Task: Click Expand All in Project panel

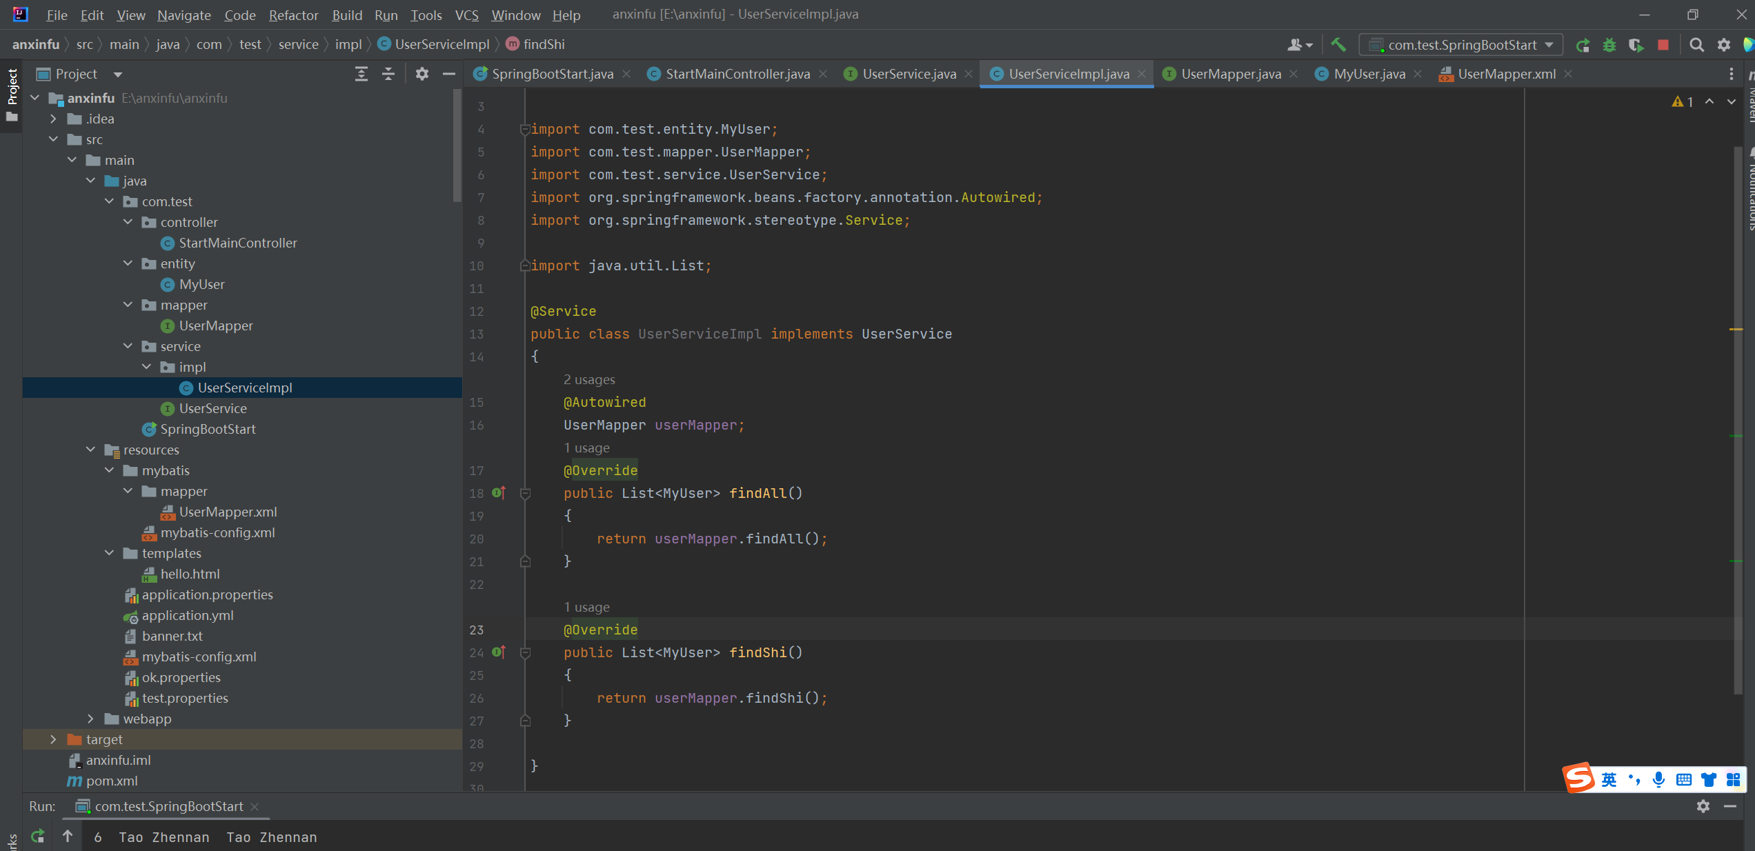Action: click(361, 74)
